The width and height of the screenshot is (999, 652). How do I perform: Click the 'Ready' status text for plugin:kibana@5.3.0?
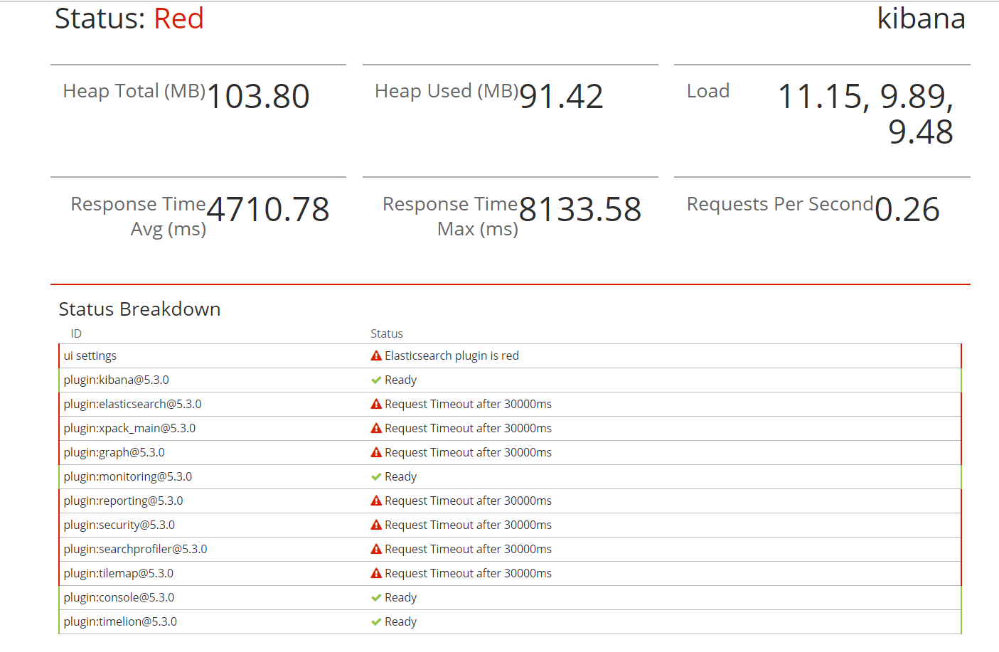pyautogui.click(x=400, y=380)
